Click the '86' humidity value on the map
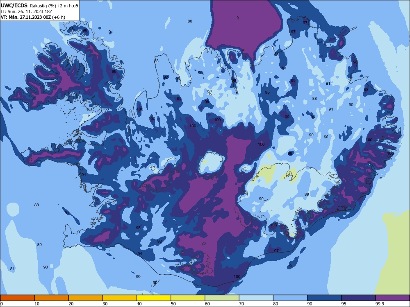 click(190, 21)
